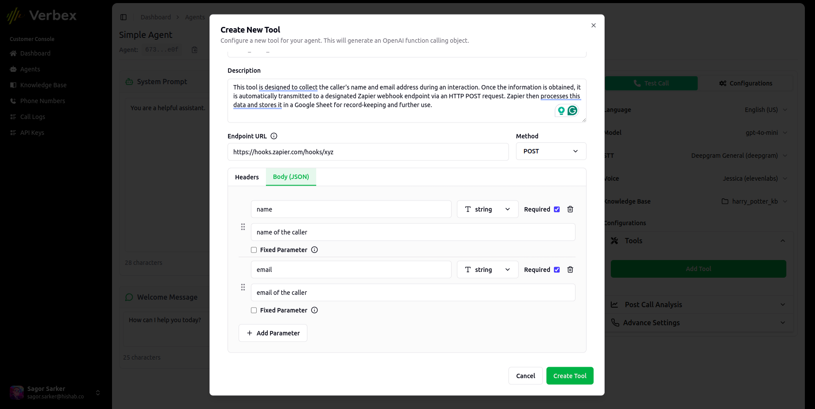Select the Body (JSON) tab

pyautogui.click(x=291, y=177)
